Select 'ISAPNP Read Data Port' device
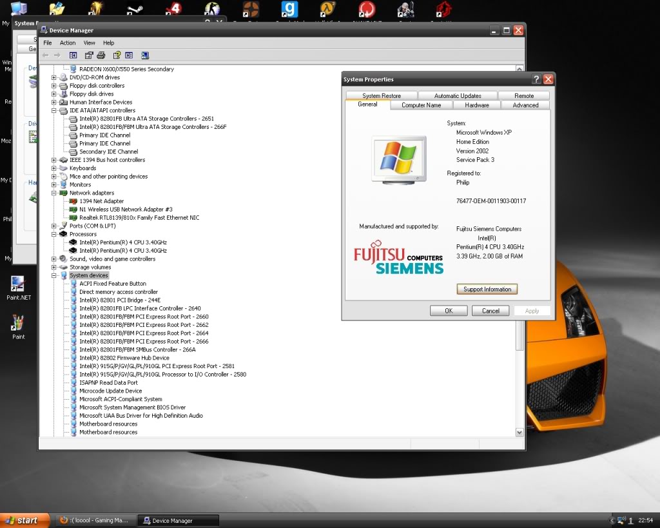 pos(108,383)
